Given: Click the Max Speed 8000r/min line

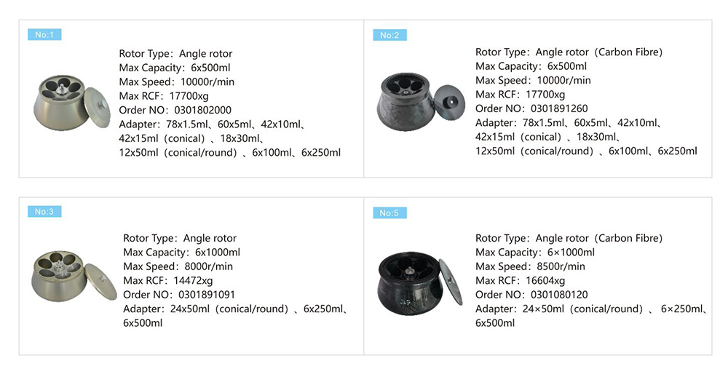Looking at the screenshot, I should 178,266.
